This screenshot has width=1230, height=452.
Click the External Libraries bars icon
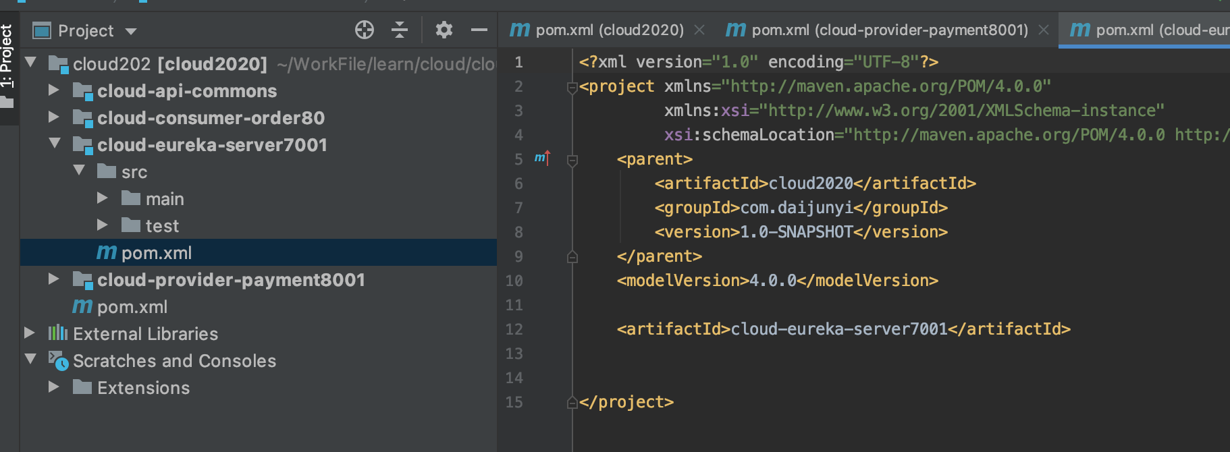(x=58, y=333)
